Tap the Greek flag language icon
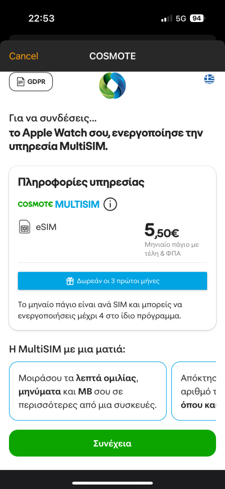Screen dimensions: 225x489 [x=209, y=79]
